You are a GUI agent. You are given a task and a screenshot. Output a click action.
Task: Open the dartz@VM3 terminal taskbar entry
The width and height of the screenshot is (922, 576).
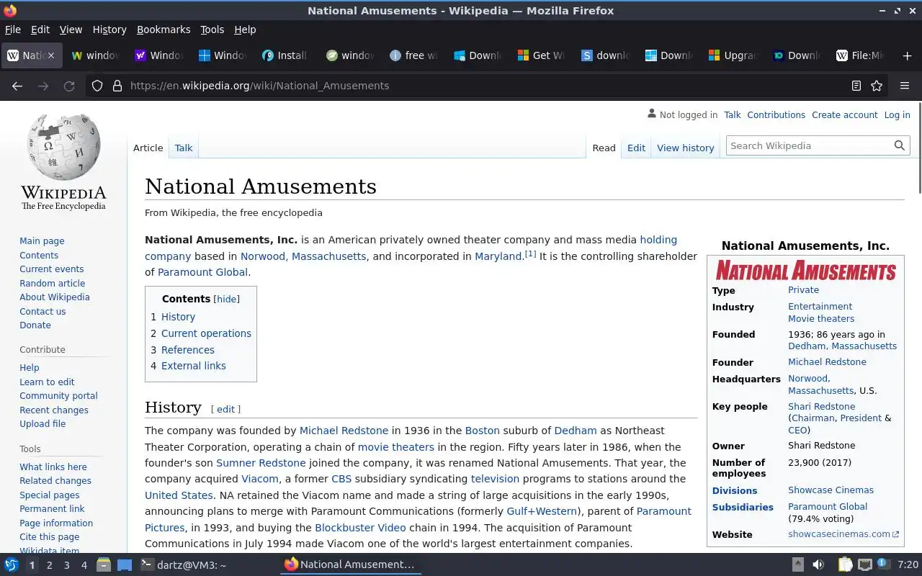point(183,564)
